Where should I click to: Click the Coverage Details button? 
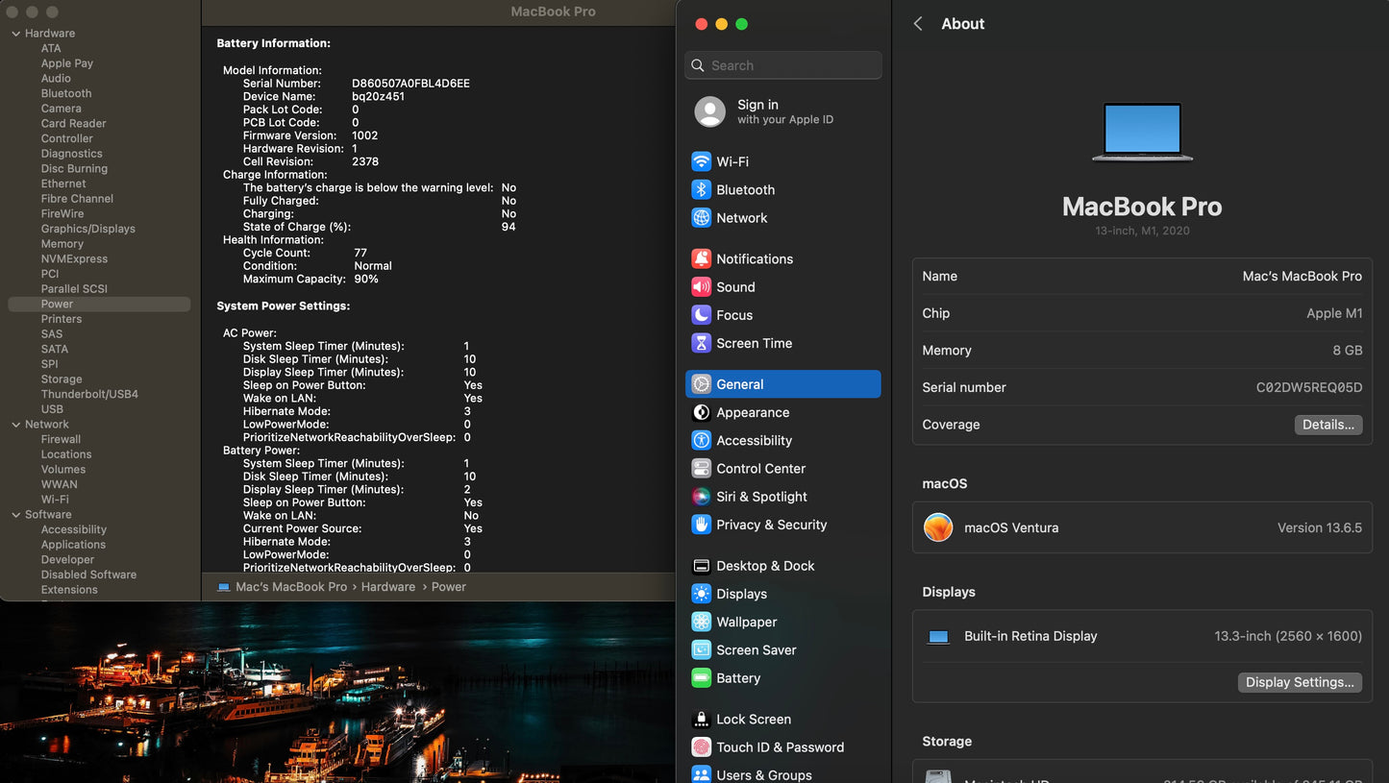1327,425
